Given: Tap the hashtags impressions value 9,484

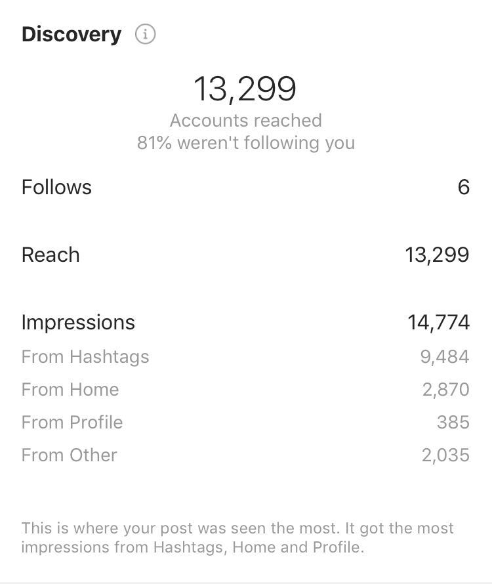Looking at the screenshot, I should pyautogui.click(x=445, y=357).
